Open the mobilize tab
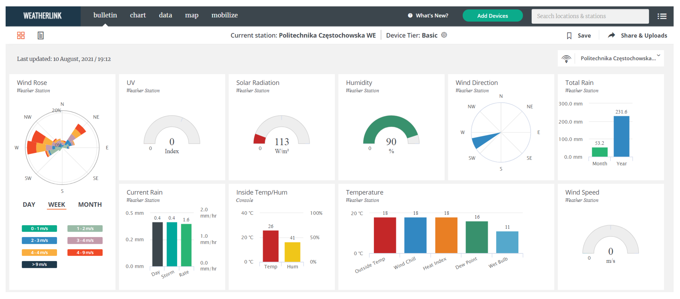Screen dimensions: 680x299 click(x=224, y=15)
